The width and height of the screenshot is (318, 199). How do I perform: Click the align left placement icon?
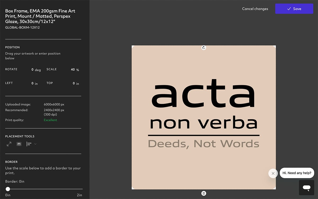[29, 144]
